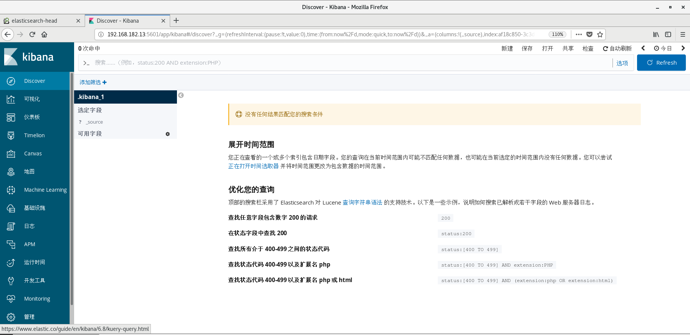Bookmark this page with star icon
The width and height of the screenshot is (690, 335).
point(600,34)
